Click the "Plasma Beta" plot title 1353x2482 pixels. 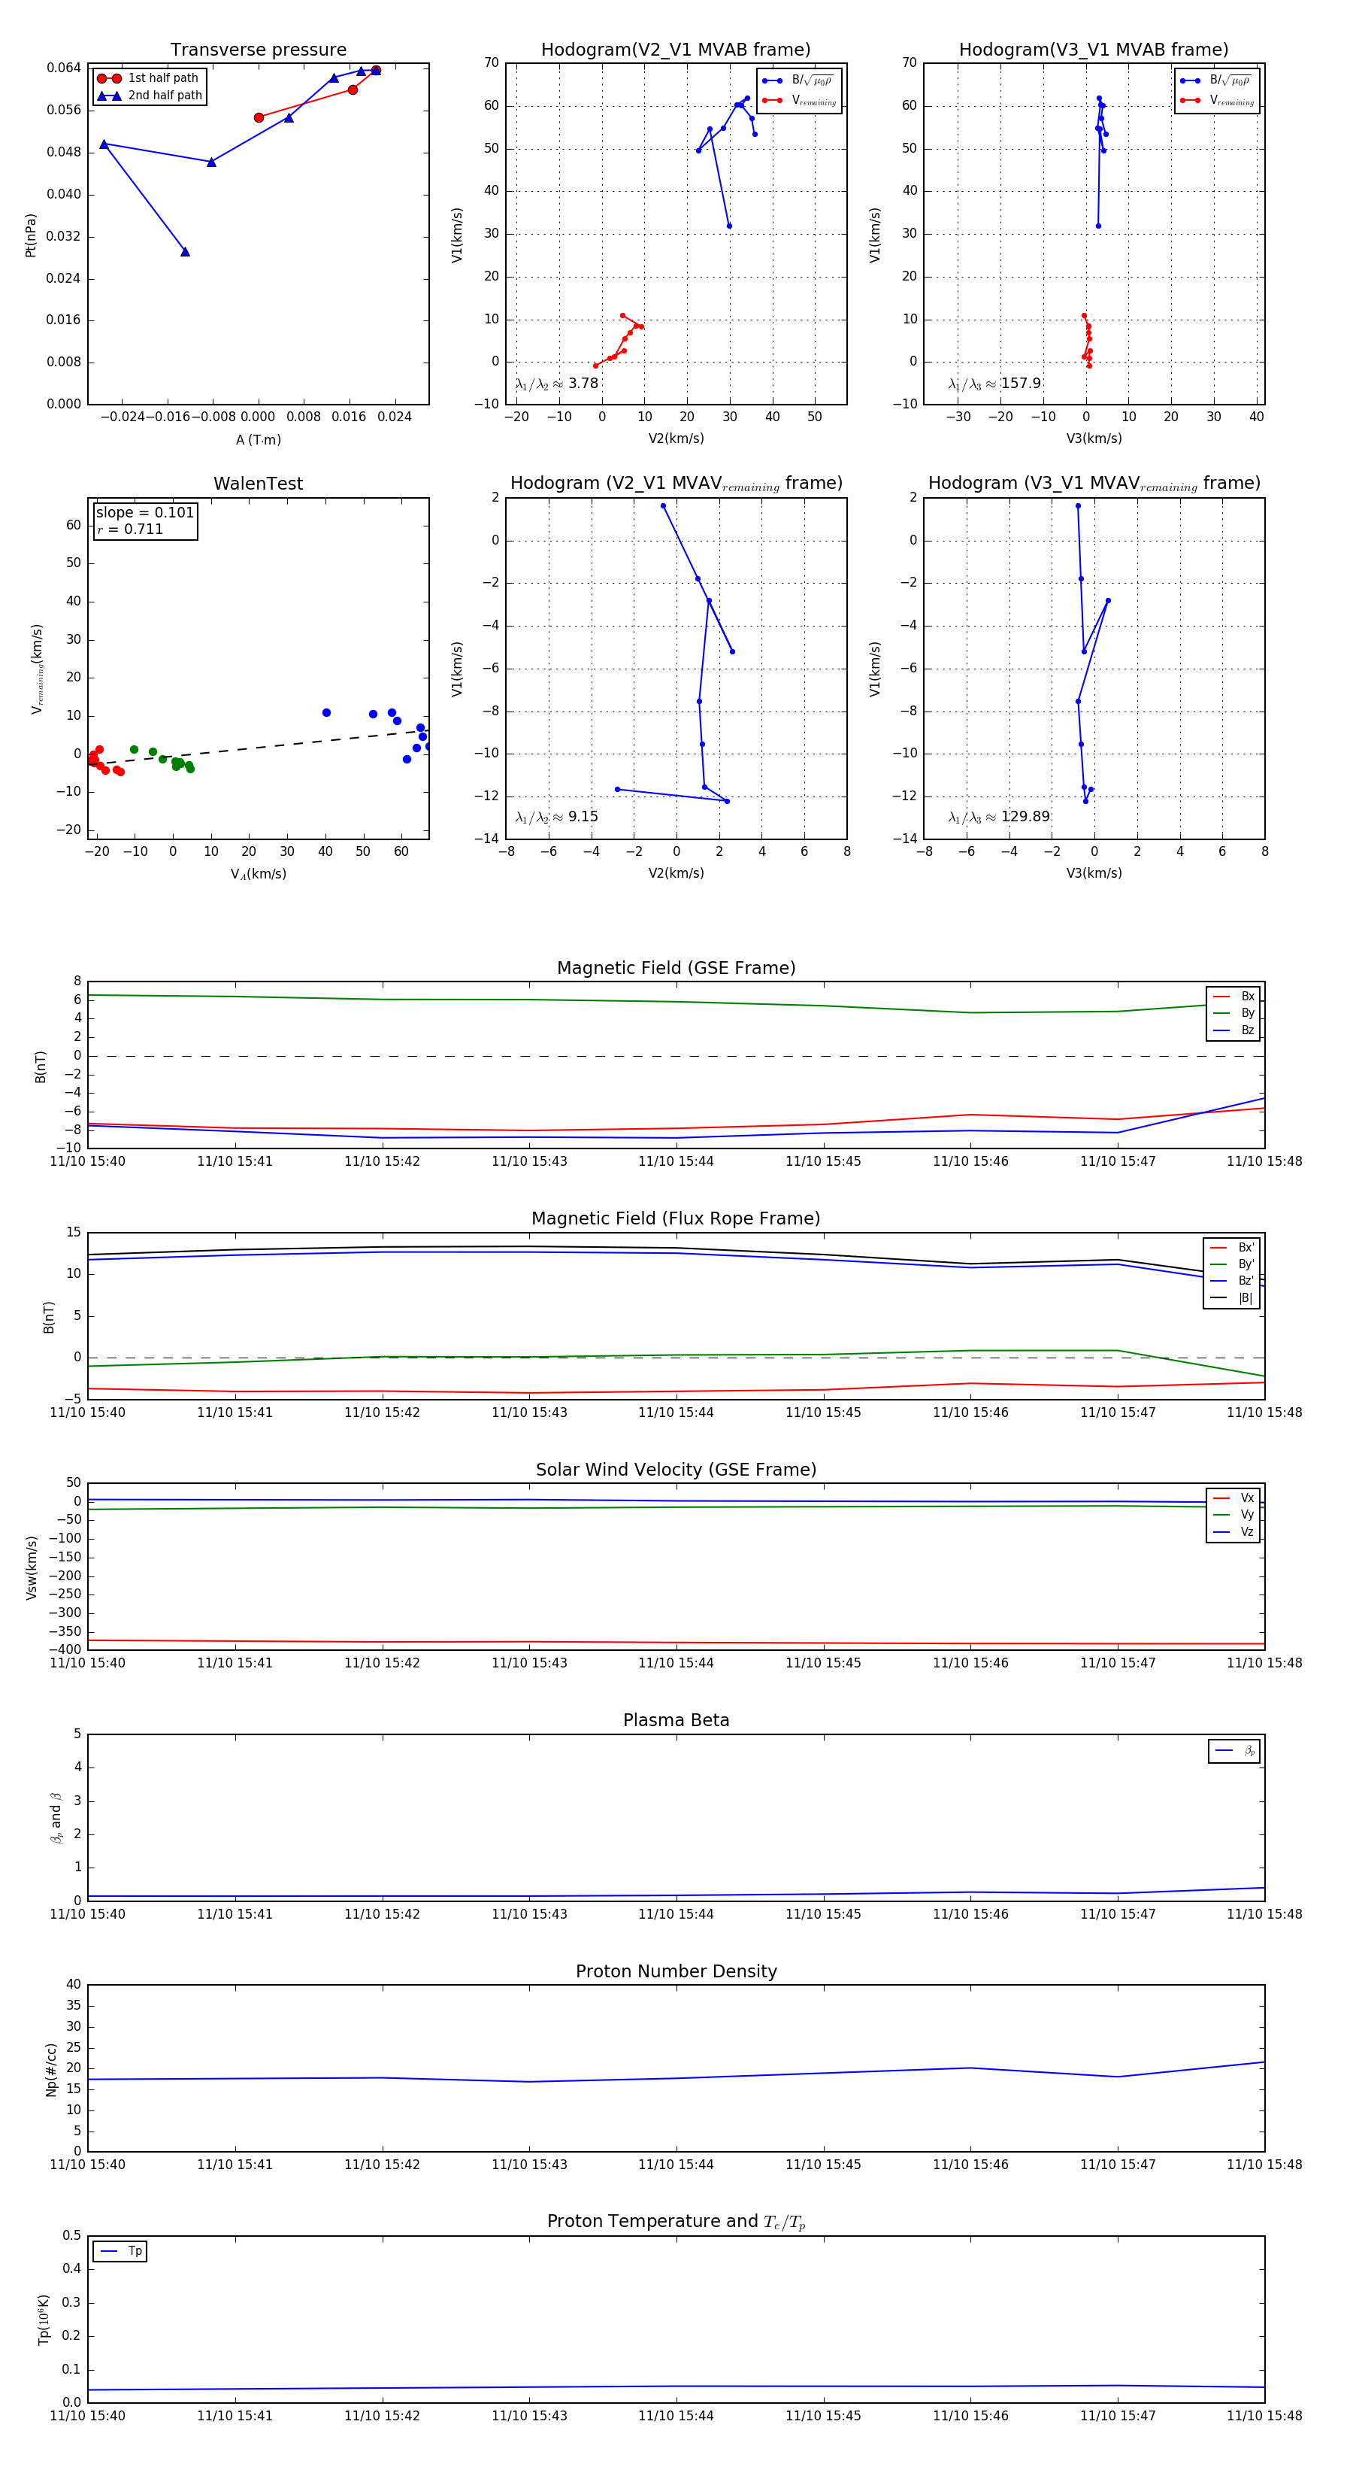(x=676, y=1720)
